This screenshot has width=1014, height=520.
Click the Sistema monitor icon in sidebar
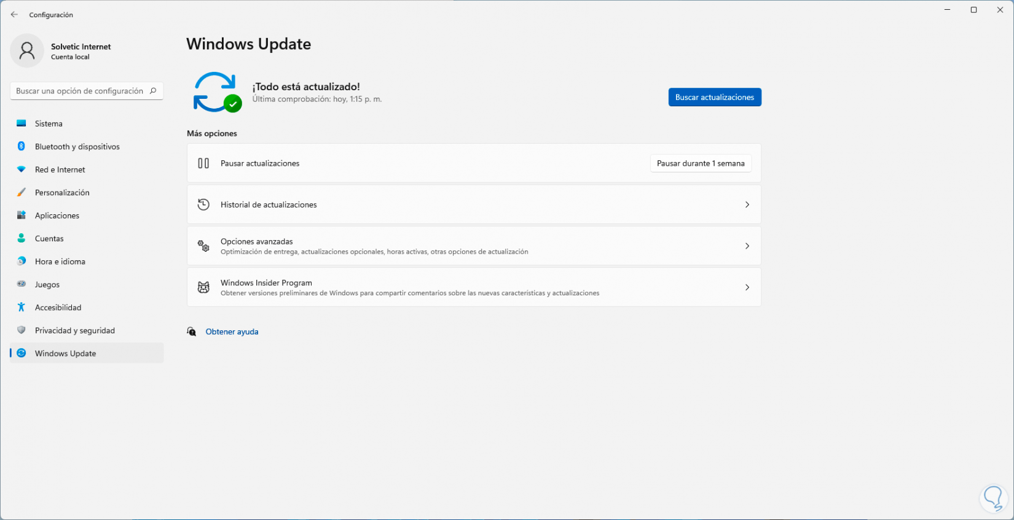[22, 123]
